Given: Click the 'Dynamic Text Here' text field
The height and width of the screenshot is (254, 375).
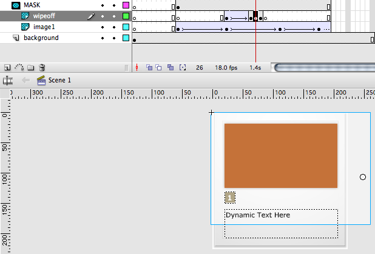Looking at the screenshot, I should 281,224.
